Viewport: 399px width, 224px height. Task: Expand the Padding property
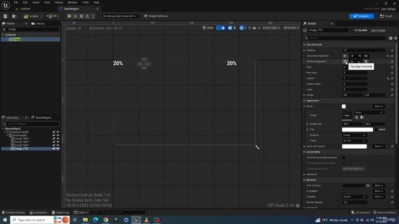(305, 50)
